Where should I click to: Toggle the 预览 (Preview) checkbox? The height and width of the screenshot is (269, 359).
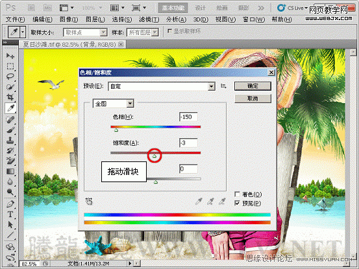(237, 203)
